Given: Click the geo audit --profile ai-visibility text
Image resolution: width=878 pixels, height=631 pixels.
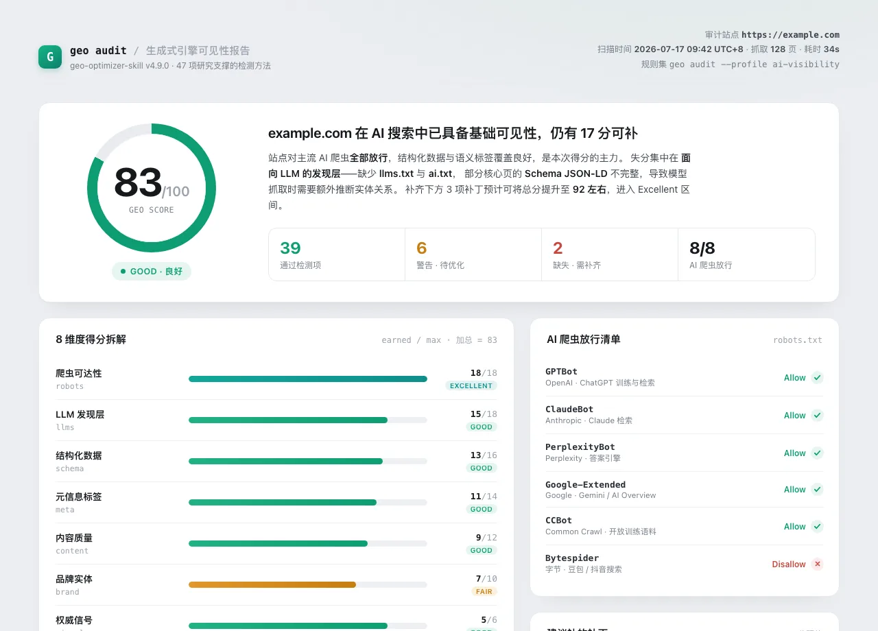Looking at the screenshot, I should [755, 64].
